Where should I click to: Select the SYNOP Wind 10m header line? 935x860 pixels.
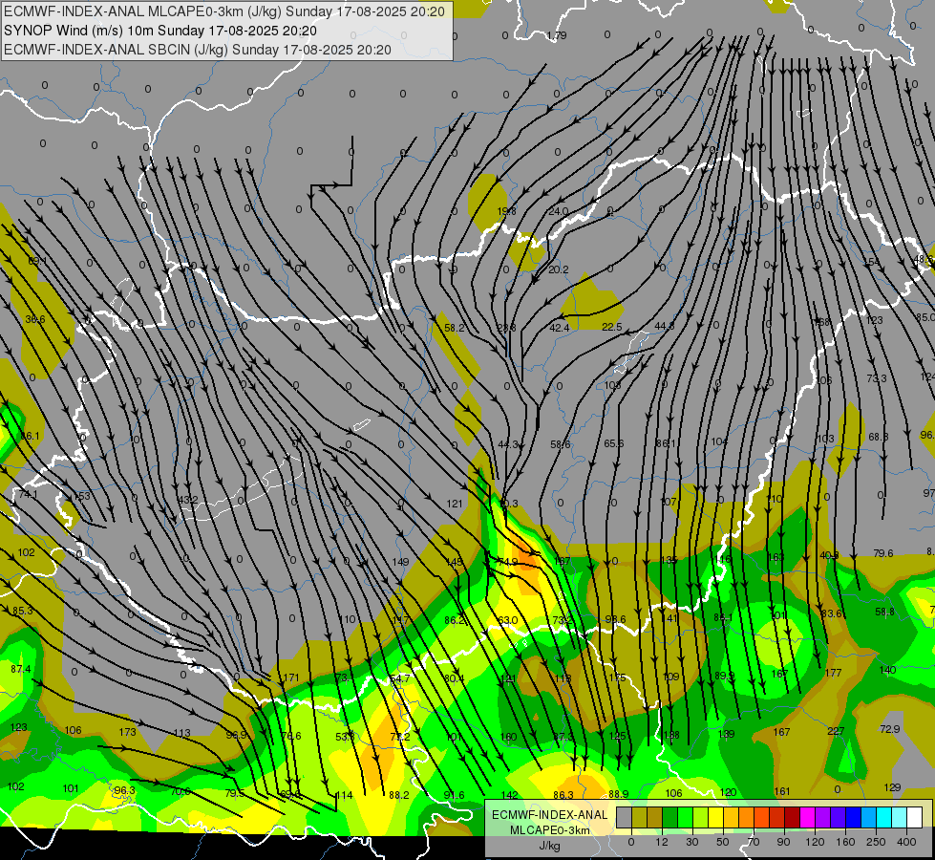[160, 31]
